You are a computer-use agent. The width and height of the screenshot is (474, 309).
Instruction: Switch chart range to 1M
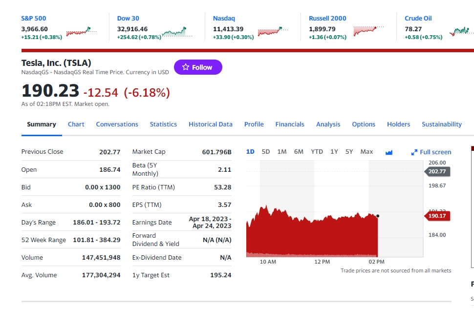point(282,152)
